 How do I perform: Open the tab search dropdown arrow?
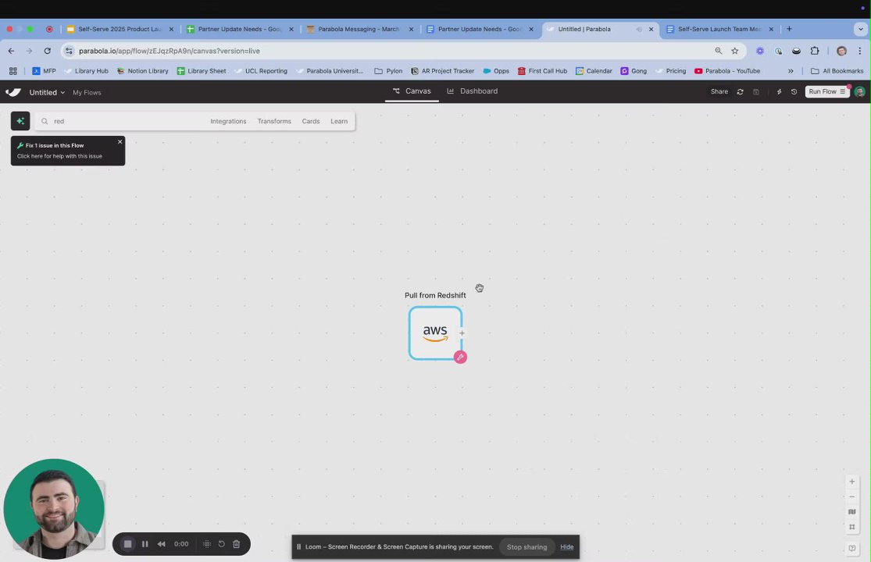click(x=860, y=29)
